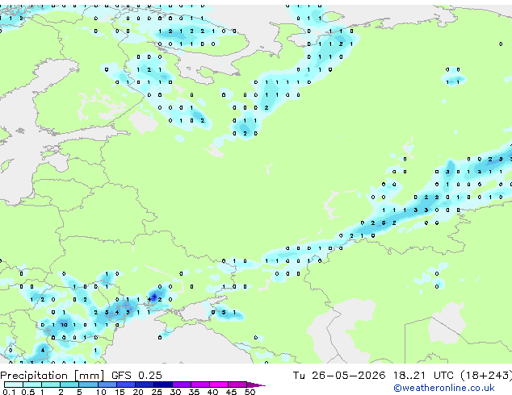Screen dimensions: 512x395
Task: Click the '40' legend scale label
Action: pyautogui.click(x=212, y=392)
